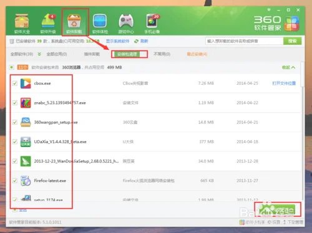Click the version text 5.1.0.1011
This screenshot has width=312, height=233.
[52, 222]
